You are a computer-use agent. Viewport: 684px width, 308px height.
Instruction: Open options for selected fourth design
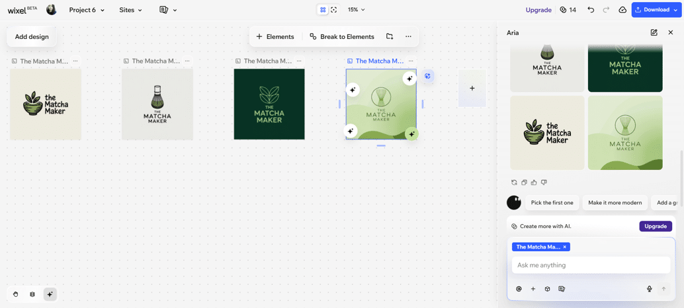click(x=411, y=61)
